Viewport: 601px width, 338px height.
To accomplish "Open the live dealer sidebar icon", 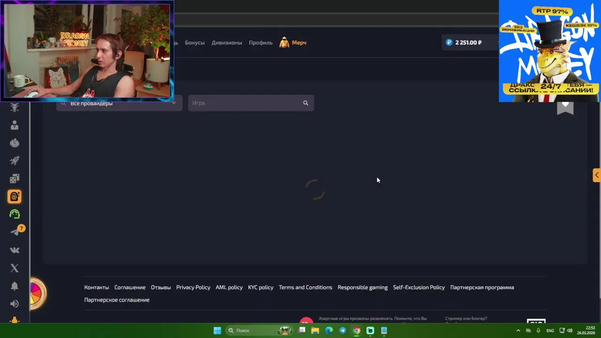I will pos(15,125).
